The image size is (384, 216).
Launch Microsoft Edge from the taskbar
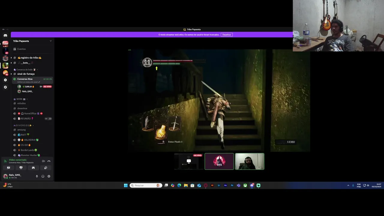click(179, 185)
